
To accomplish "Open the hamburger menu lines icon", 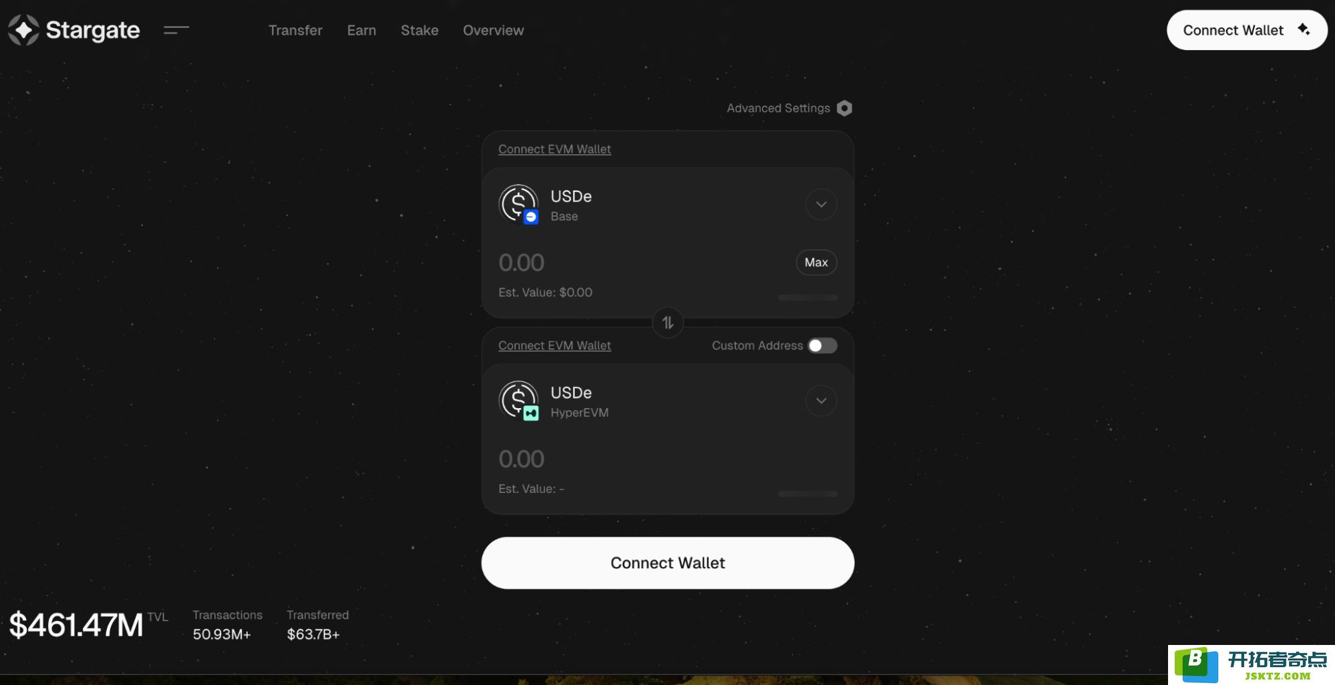I will coord(176,30).
